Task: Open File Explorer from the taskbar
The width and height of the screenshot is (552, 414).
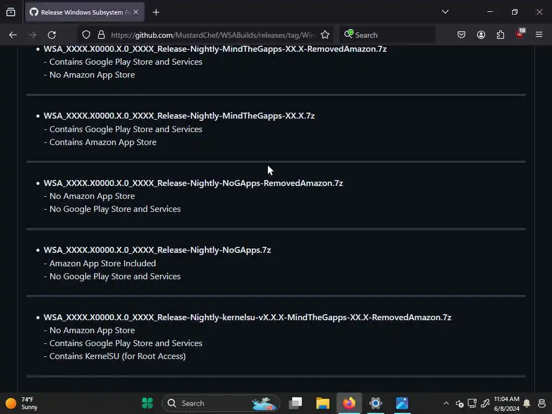Action: (322, 403)
